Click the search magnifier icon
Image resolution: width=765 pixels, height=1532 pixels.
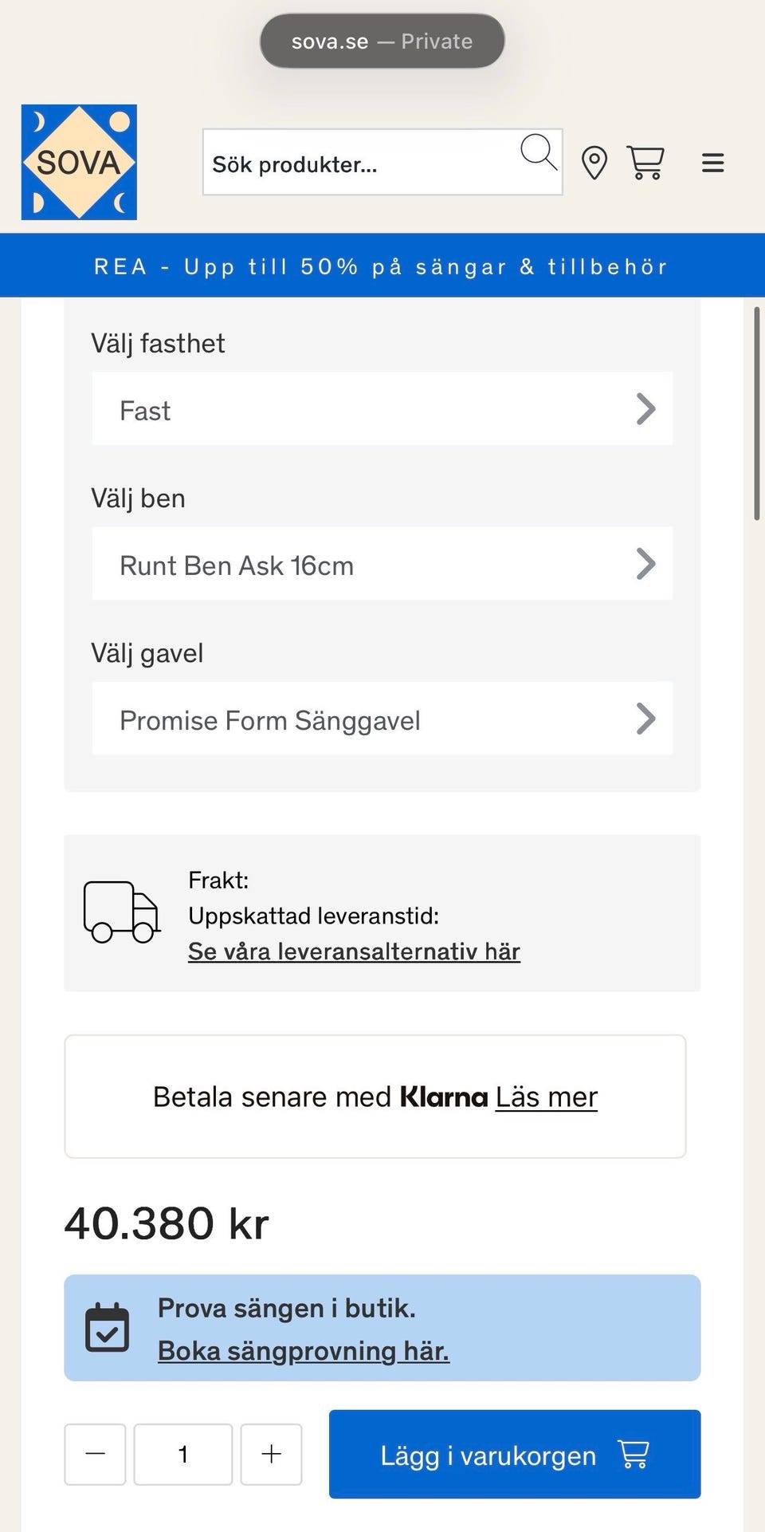coord(538,151)
